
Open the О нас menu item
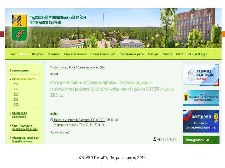pos(13,54)
